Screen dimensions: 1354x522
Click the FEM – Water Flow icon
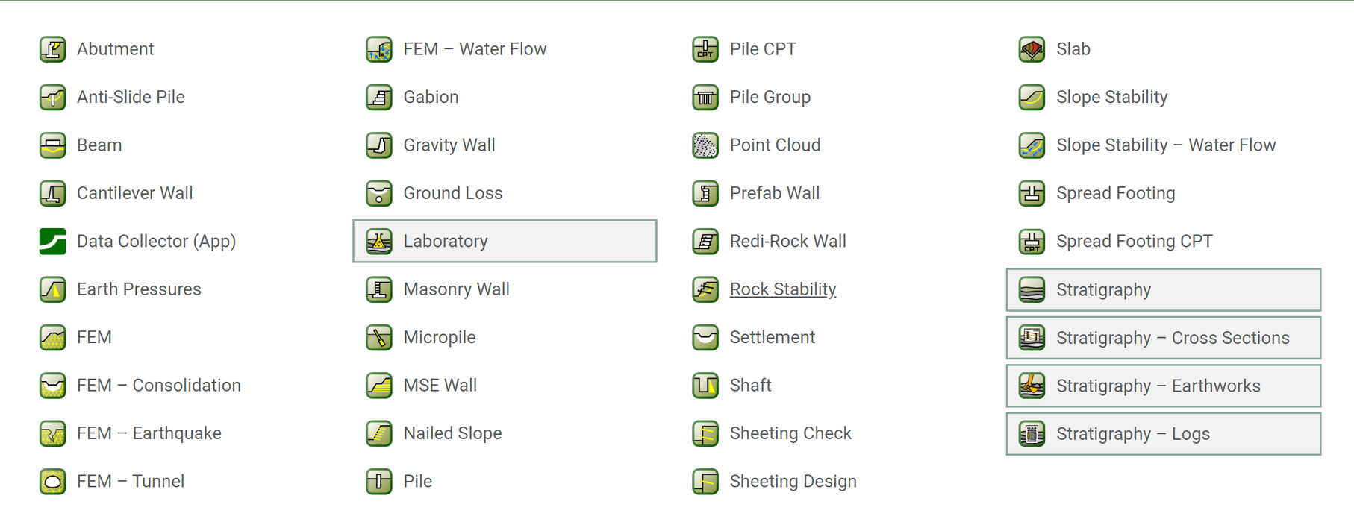point(379,49)
